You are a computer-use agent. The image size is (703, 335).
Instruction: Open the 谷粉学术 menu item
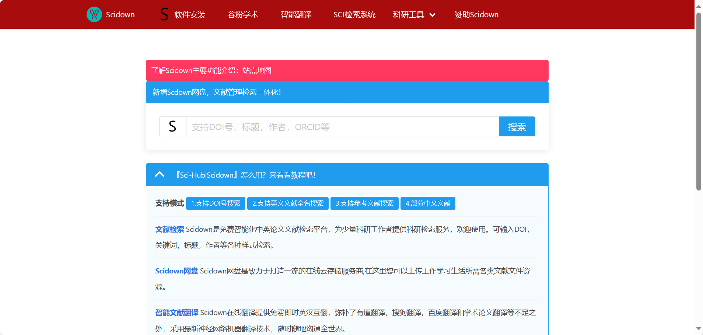[x=243, y=15]
